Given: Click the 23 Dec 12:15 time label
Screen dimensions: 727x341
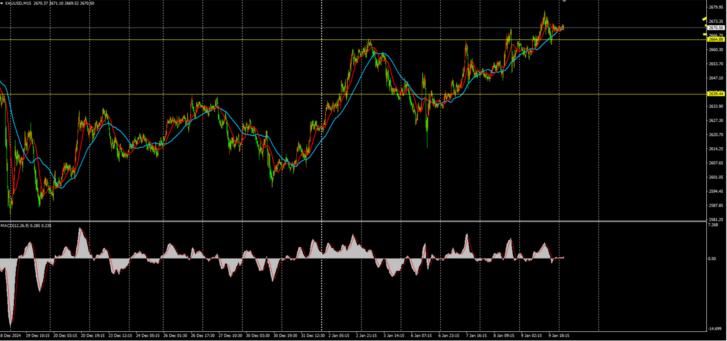Looking at the screenshot, I should (120, 336).
